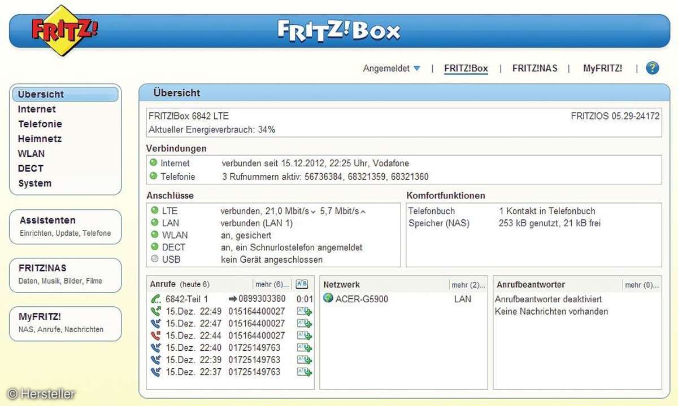Click the call icon for the 22:49 call
The height and width of the screenshot is (406, 678).
[x=156, y=311]
